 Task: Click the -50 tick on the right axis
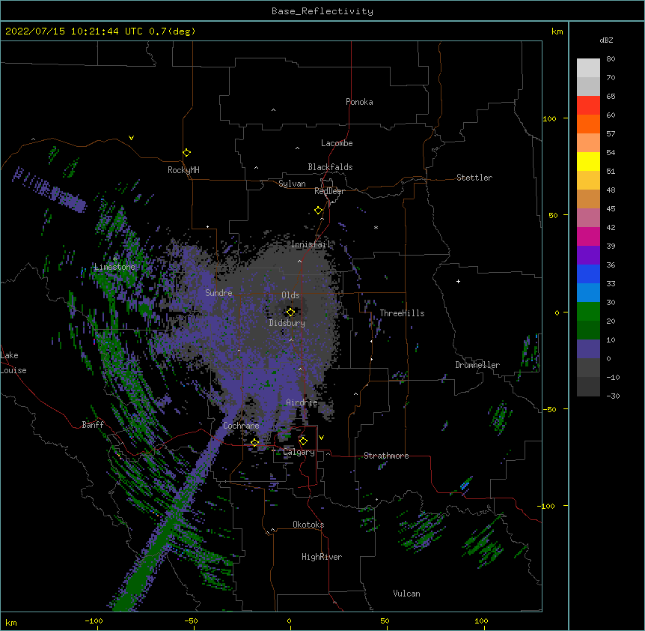tap(549, 409)
